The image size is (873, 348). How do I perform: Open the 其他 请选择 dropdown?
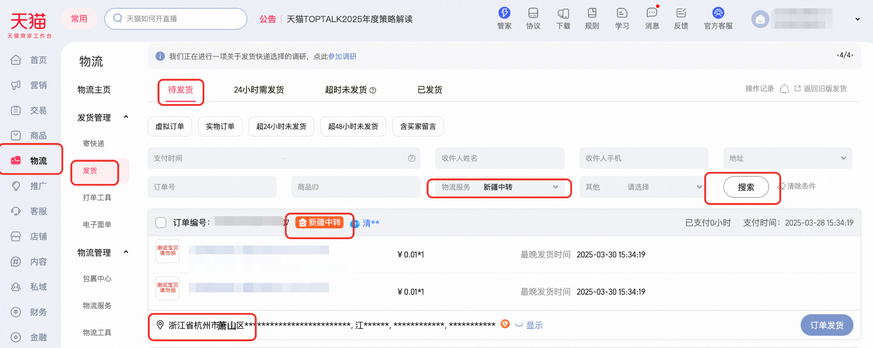[644, 187]
